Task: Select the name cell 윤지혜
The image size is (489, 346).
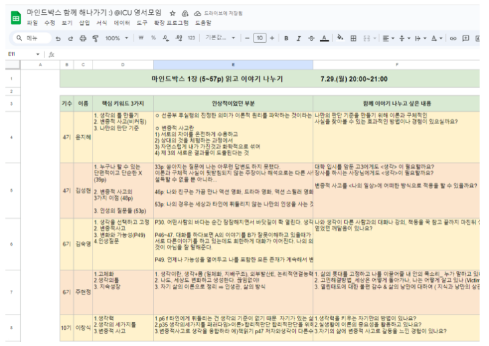Action: click(83, 137)
